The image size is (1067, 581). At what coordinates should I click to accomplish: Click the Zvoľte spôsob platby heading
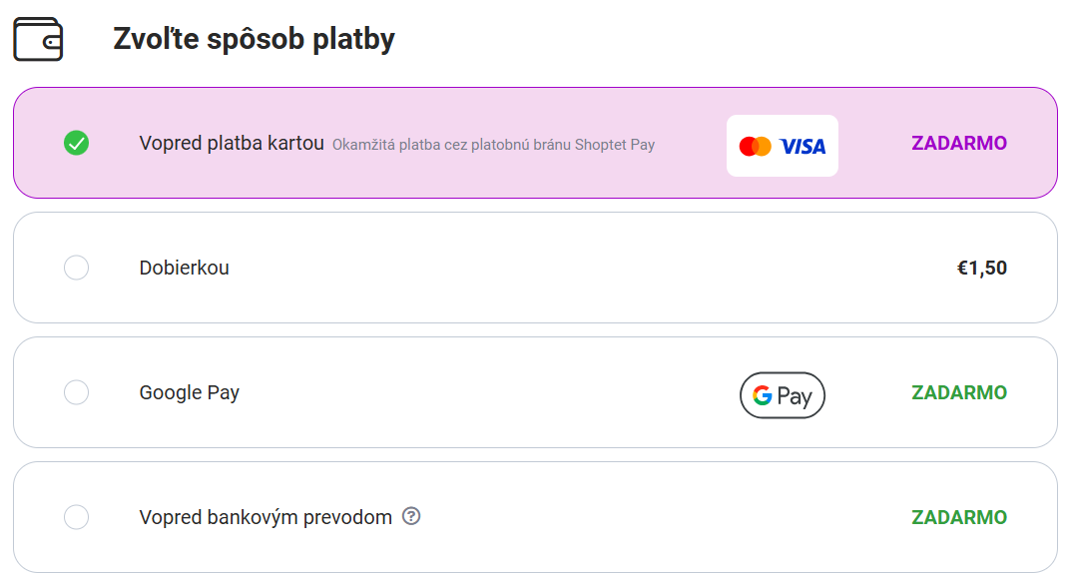(254, 39)
